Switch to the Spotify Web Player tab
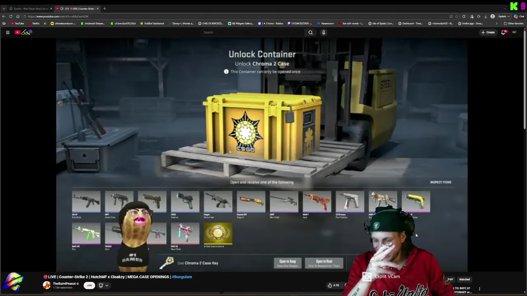This screenshot has height=296, width=527. [30, 9]
